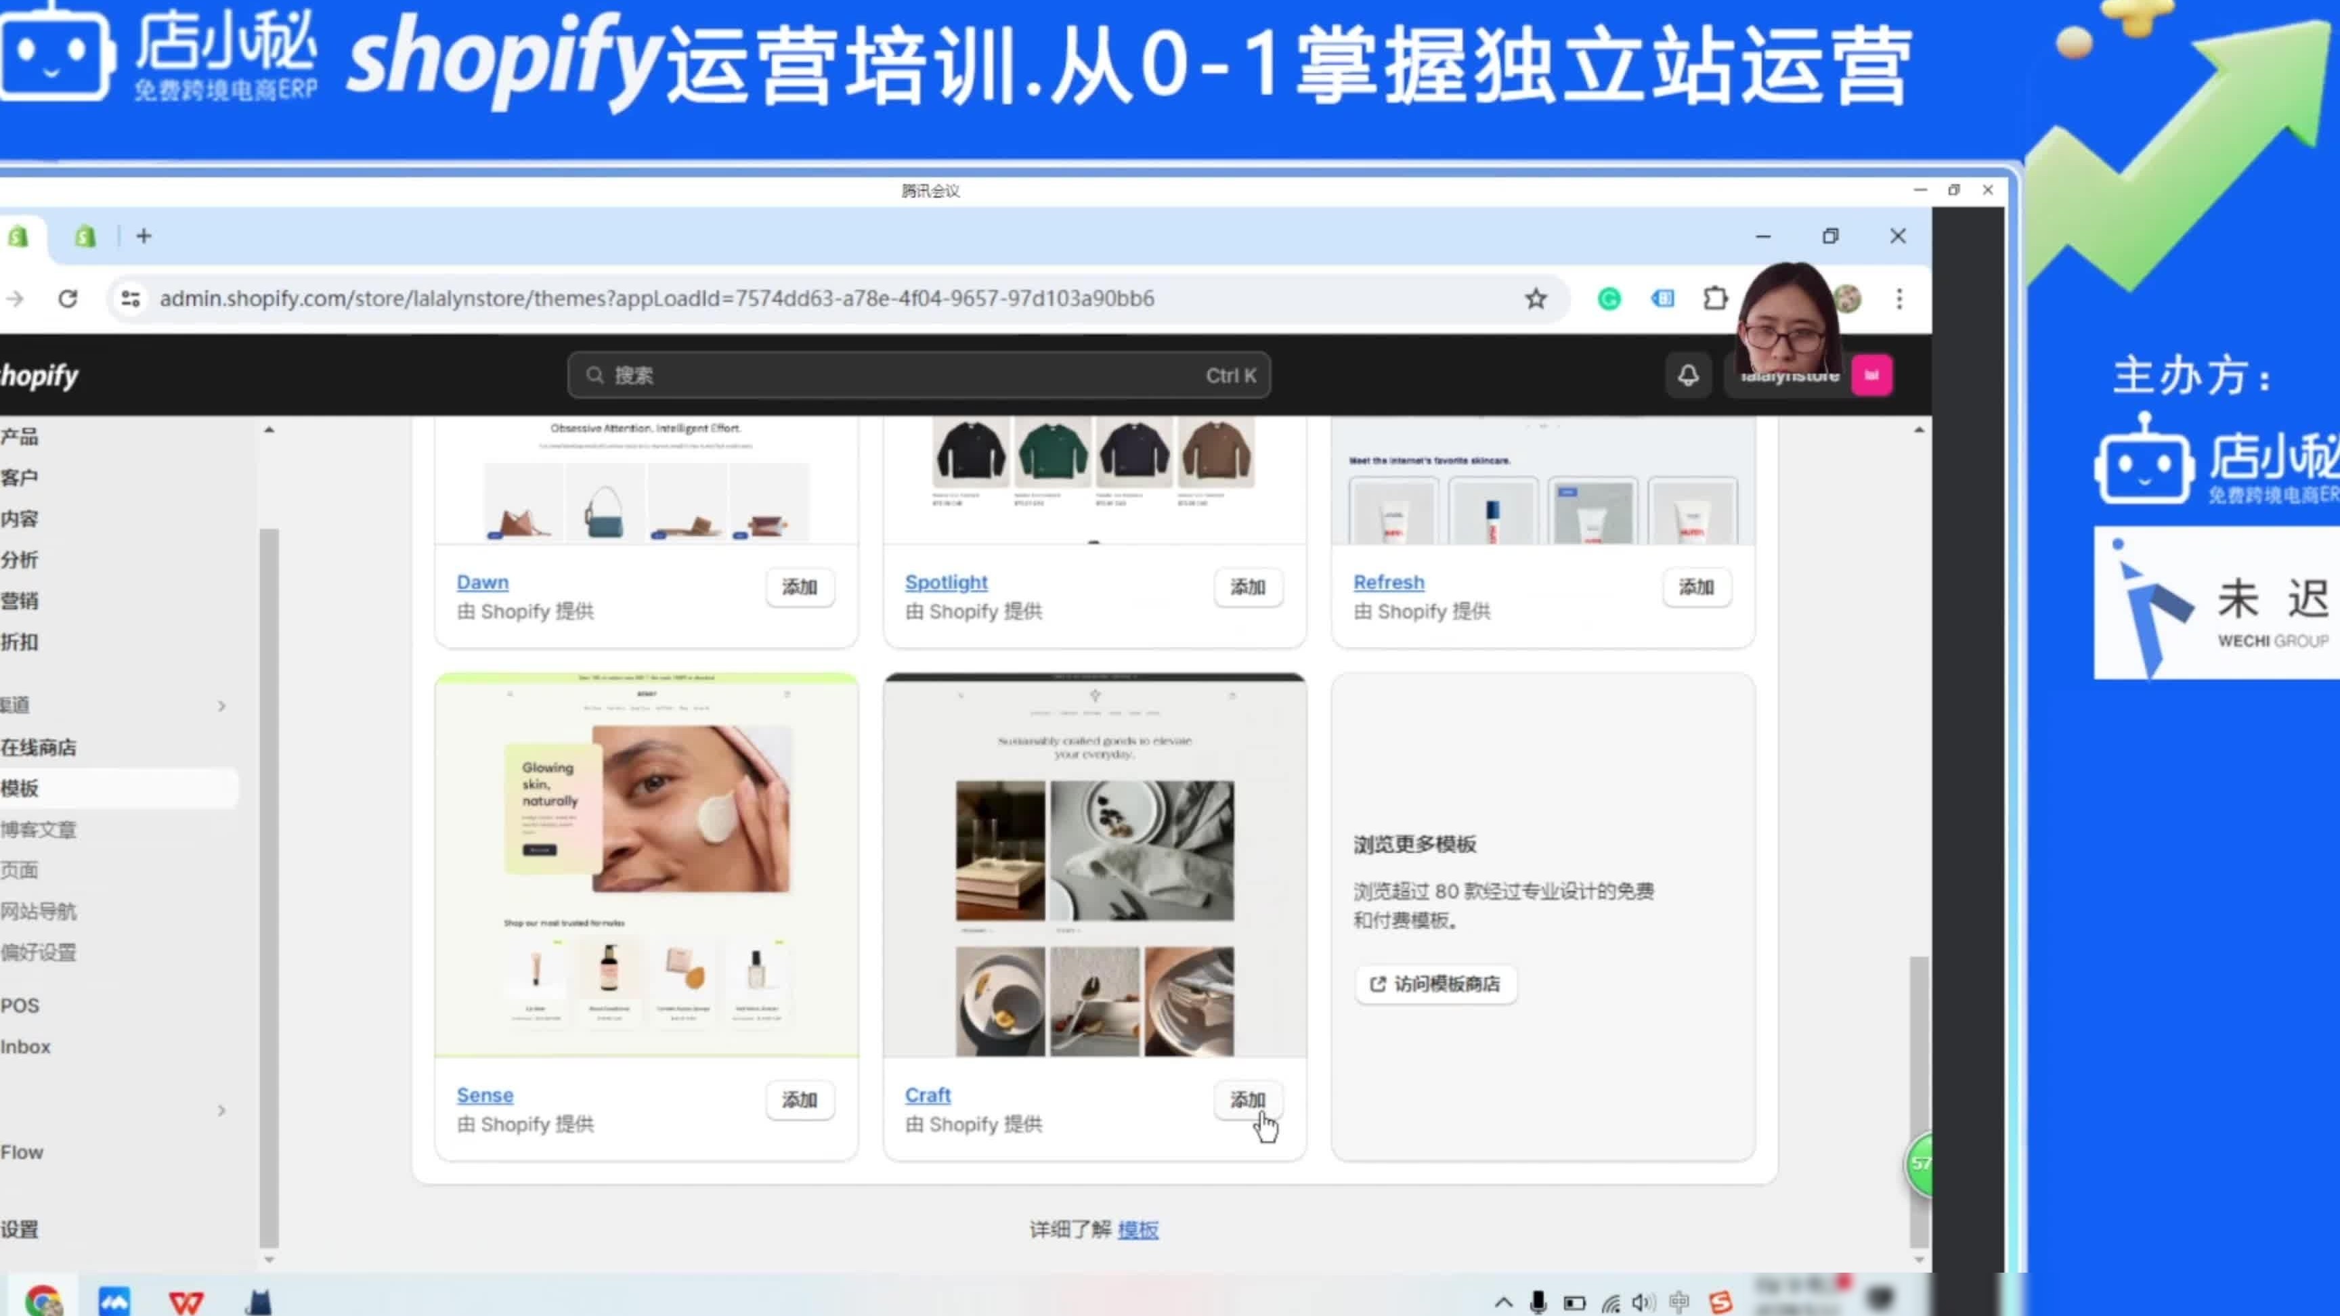
Task: Open 设置 in the sidebar
Action: pos(20,1230)
